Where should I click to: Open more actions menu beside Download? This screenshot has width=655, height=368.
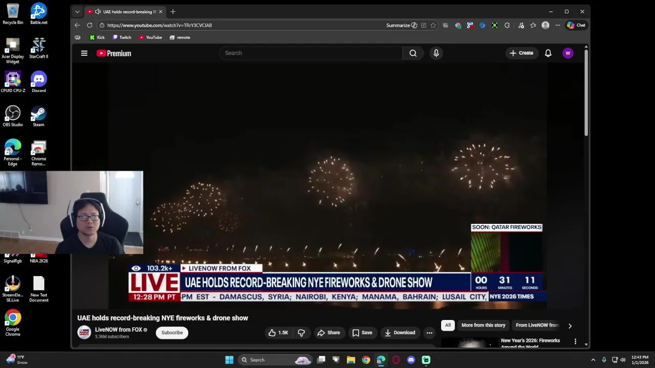point(429,333)
